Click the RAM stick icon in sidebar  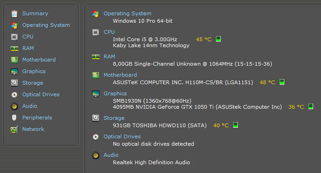pyautogui.click(x=14, y=48)
